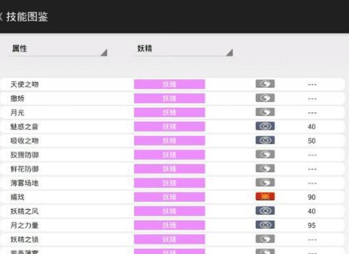Click the 妖精 type badge for 月之力量

click(169, 225)
